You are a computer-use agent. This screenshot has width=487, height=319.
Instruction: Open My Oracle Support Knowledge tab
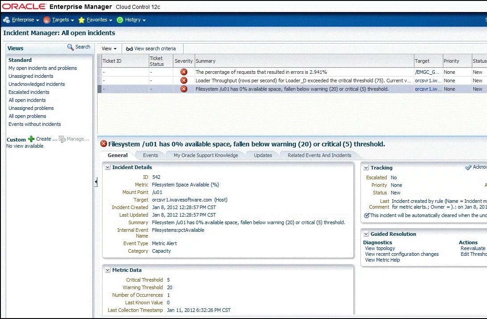pos(206,155)
